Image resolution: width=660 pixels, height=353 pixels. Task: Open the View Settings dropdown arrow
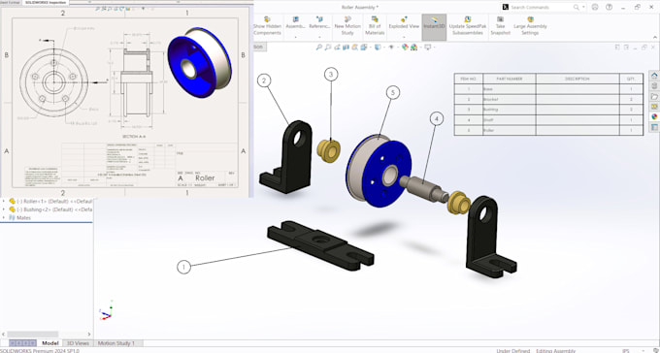click(x=434, y=48)
